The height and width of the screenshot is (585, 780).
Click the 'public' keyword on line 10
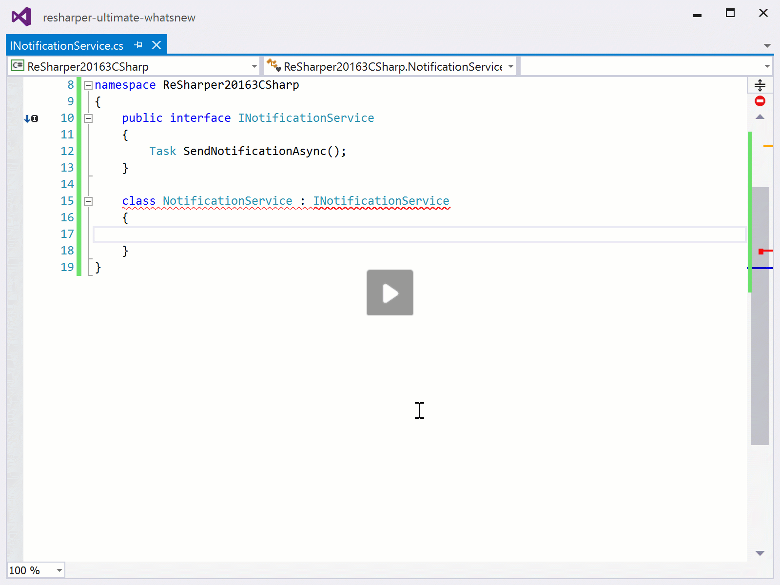tap(142, 118)
